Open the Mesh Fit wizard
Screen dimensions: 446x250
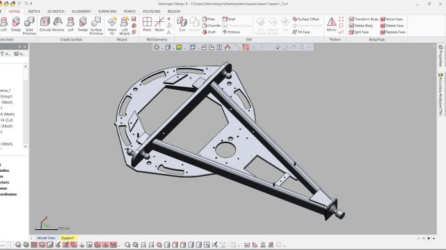click(x=112, y=26)
